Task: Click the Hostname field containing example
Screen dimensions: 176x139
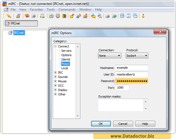Action: 132,68
